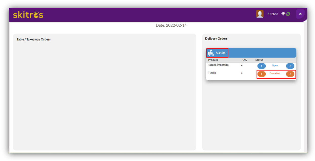
Task: Click the Open status label
Action: 275,66
